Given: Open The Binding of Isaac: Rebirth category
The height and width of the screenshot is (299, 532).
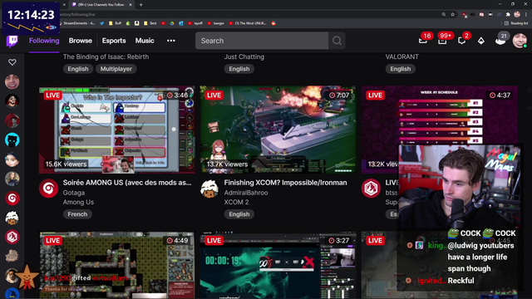Looking at the screenshot, I should [106, 56].
